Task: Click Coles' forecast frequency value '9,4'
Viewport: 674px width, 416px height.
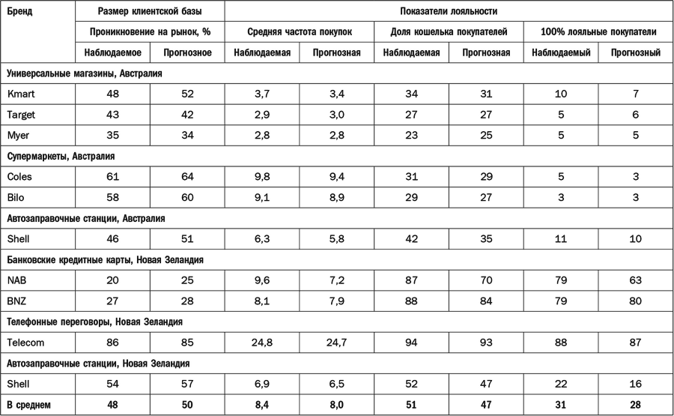Action: pos(337,177)
